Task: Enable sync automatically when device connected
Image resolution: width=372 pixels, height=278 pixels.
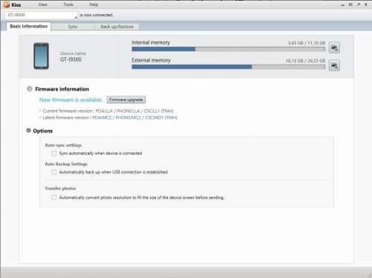Action: [x=54, y=153]
